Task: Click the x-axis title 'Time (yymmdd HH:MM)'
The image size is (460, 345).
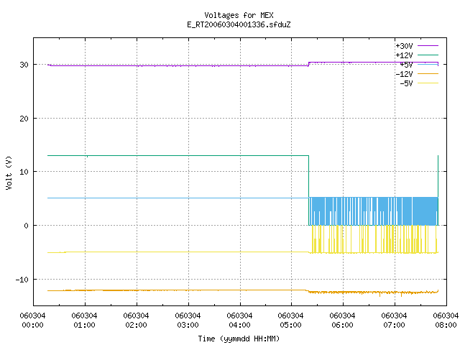Action: (239, 339)
